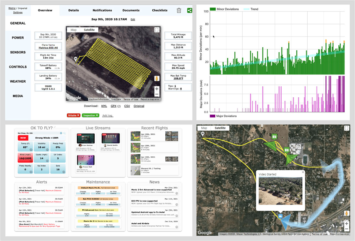This screenshot has height=241, width=355.
Task: Remove the Billable tag
Action: pos(78,115)
